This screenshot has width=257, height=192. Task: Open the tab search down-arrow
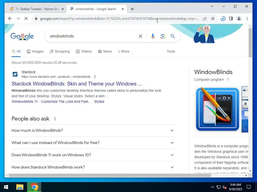point(212,6)
